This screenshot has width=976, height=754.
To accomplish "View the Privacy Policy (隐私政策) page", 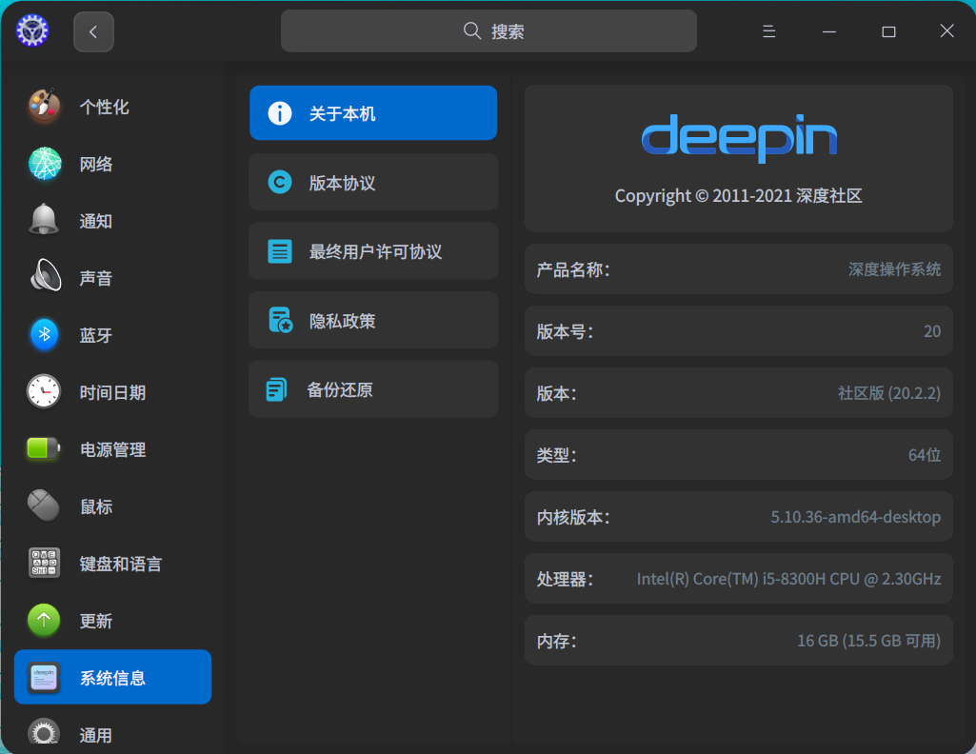I will pos(373,320).
